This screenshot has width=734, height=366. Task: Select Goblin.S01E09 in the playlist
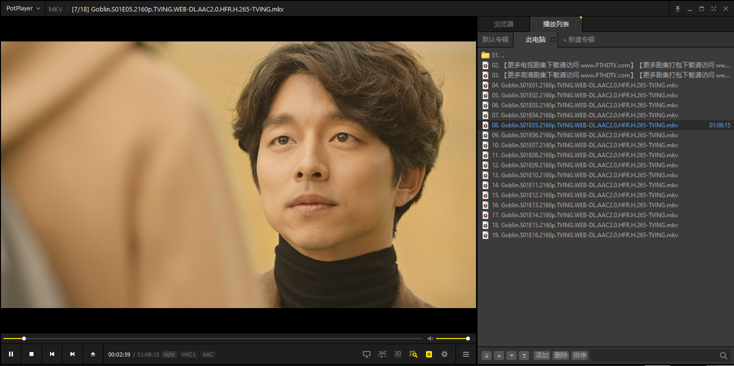coord(605,165)
